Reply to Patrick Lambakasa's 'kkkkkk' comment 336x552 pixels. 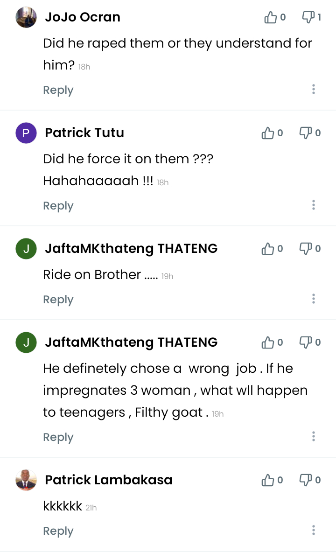click(x=58, y=531)
